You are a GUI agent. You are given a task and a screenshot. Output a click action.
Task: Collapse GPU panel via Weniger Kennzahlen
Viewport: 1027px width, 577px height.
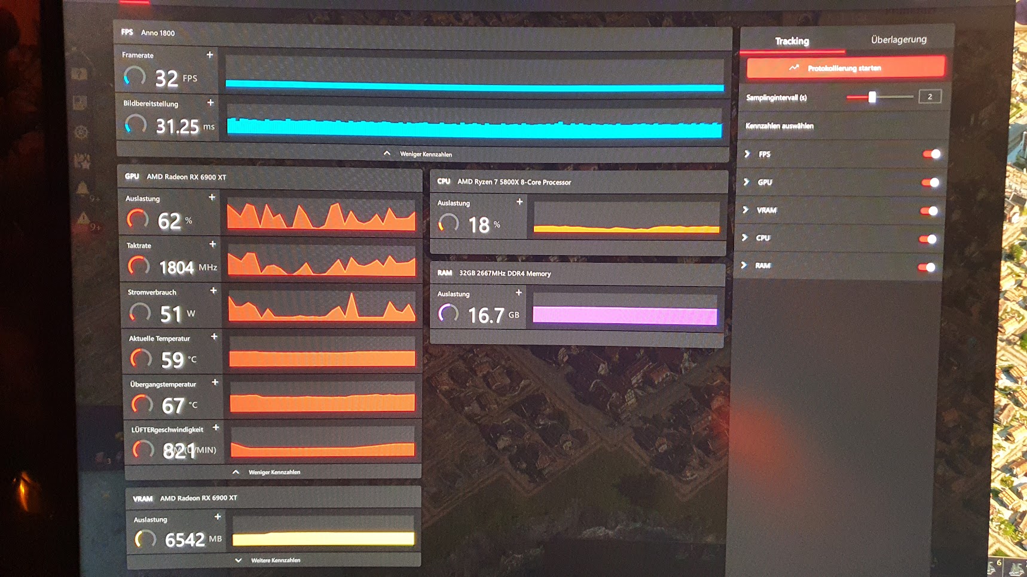[267, 472]
